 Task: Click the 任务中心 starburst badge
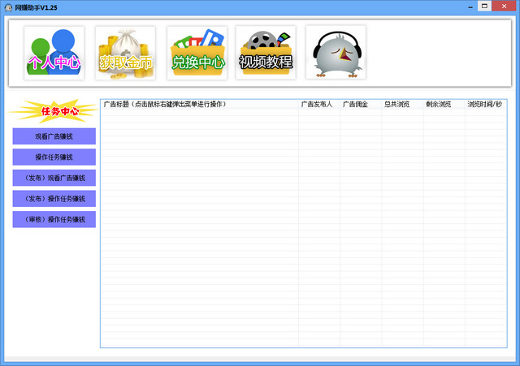pos(54,110)
